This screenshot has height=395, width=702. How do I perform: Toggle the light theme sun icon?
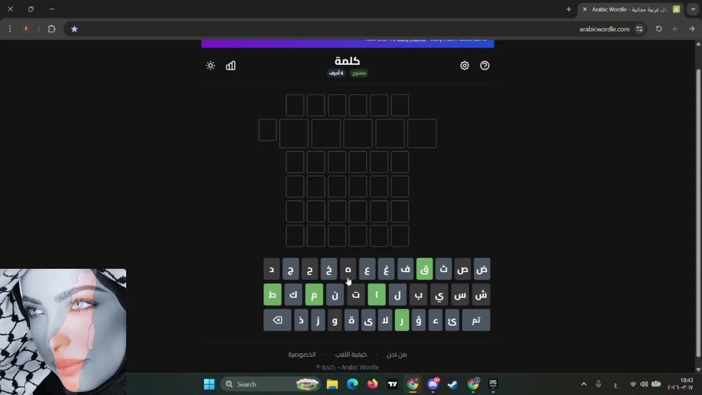point(211,65)
